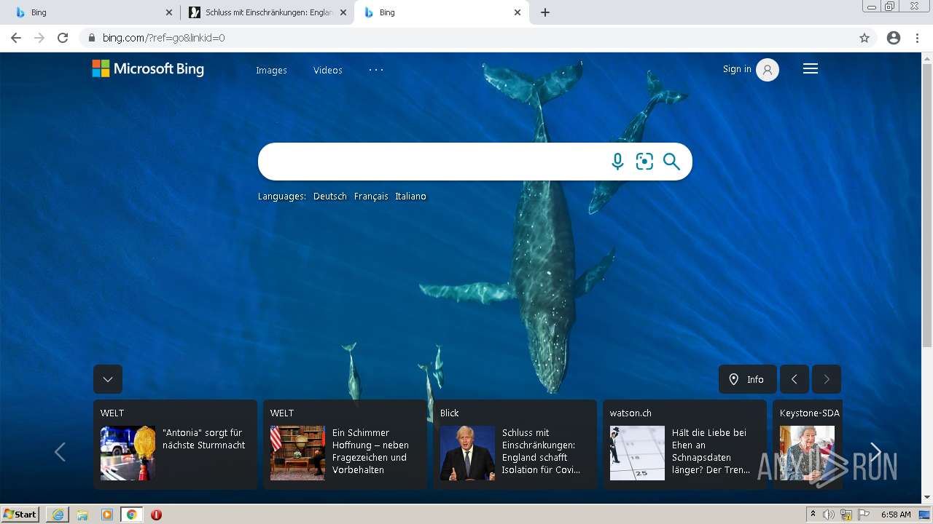This screenshot has height=524, width=933.
Task: Click the calendar article thumbnail
Action: click(x=637, y=453)
